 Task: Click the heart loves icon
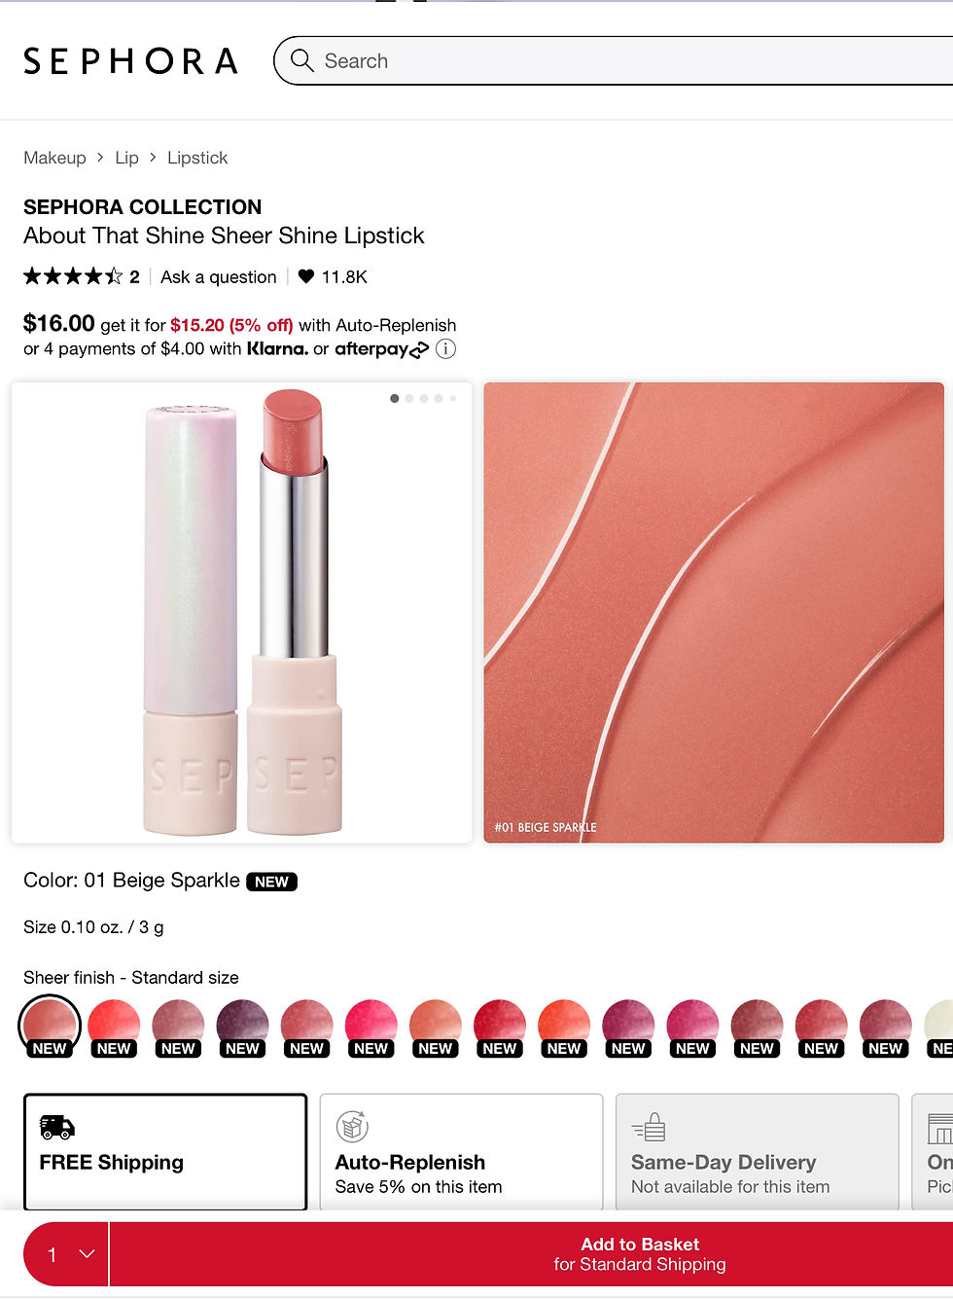click(306, 276)
